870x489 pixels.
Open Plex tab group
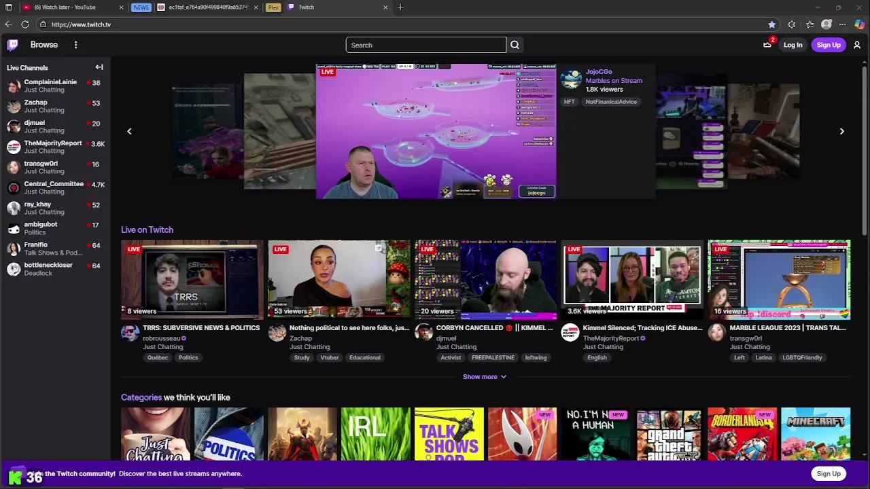pyautogui.click(x=273, y=7)
